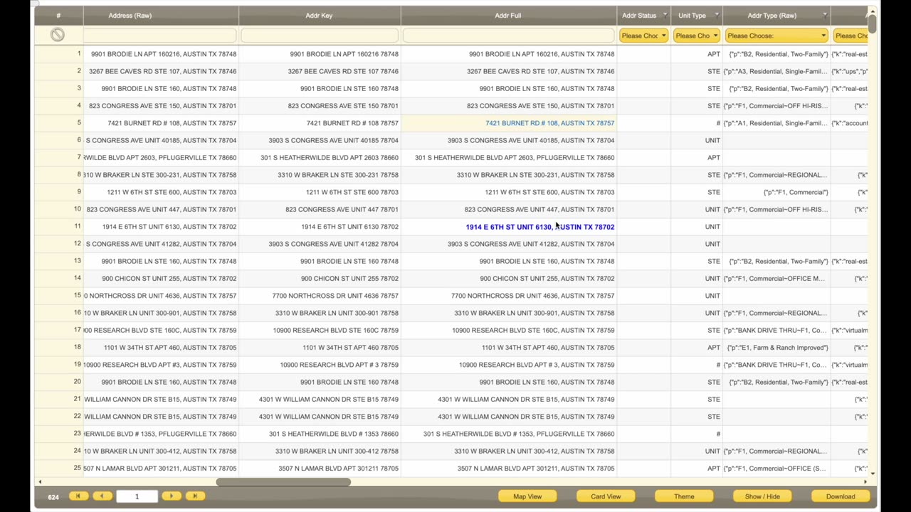Open the partially visible rightmost filter dropdown
Screen dimensions: 911x512
850,36
